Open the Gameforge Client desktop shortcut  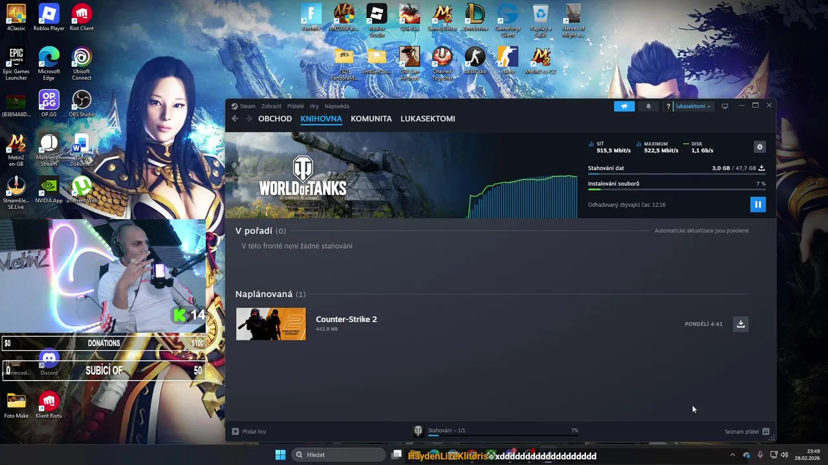click(x=508, y=20)
